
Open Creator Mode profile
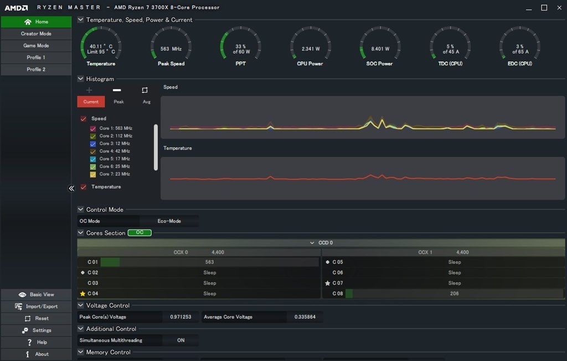[36, 34]
